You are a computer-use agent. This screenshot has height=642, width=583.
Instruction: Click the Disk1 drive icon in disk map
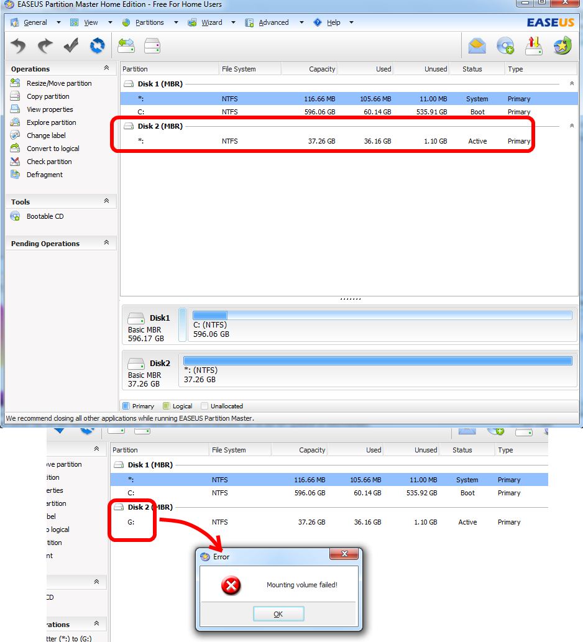click(136, 318)
